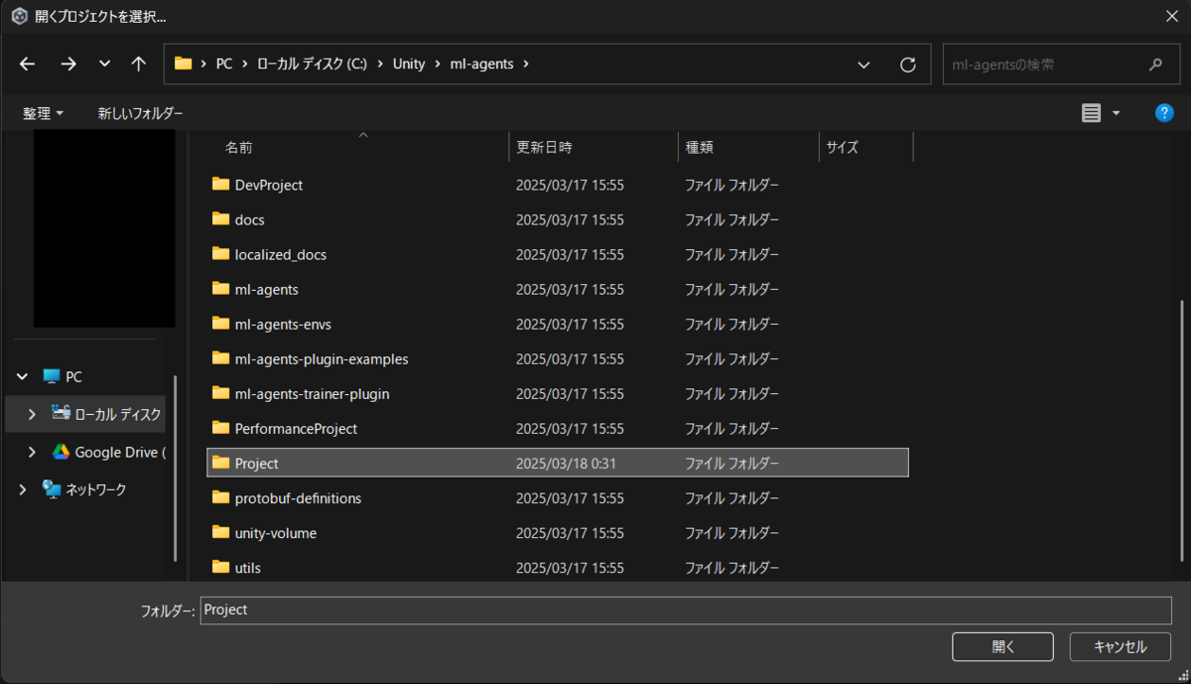This screenshot has height=684, width=1191.
Task: Toggle sort order on the 名前 column header
Action: point(238,146)
